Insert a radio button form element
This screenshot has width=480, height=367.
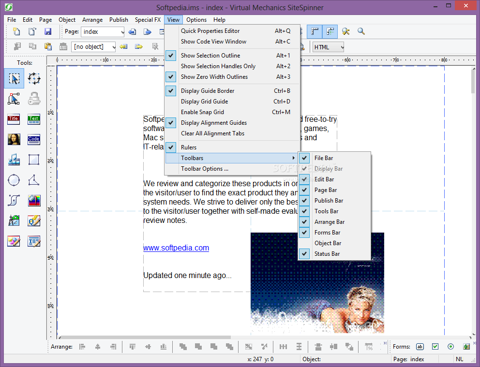point(450,347)
